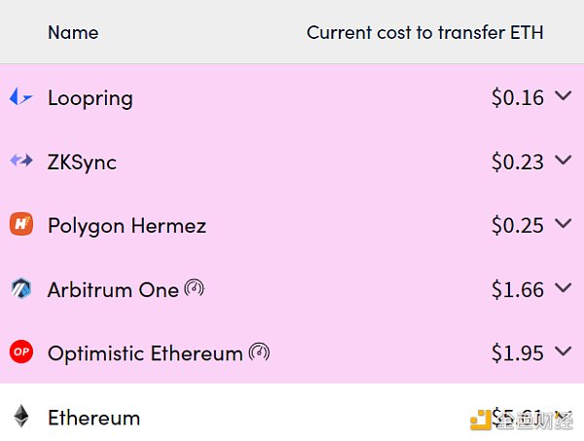Click the $1.95 Optimistic Ethereum cost
This screenshot has width=584, height=441.
tap(518, 353)
